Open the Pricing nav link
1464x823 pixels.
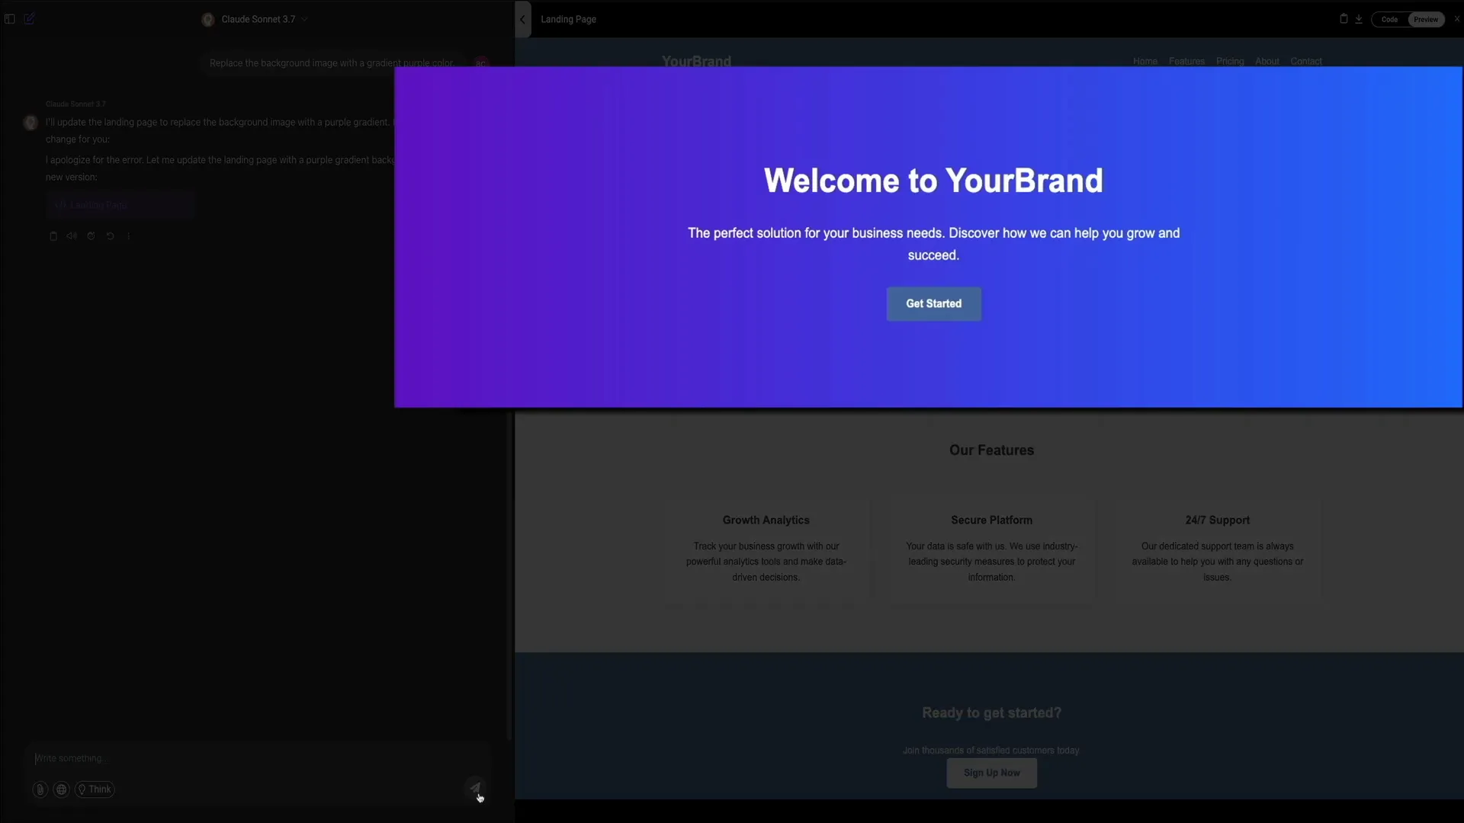coord(1230,61)
